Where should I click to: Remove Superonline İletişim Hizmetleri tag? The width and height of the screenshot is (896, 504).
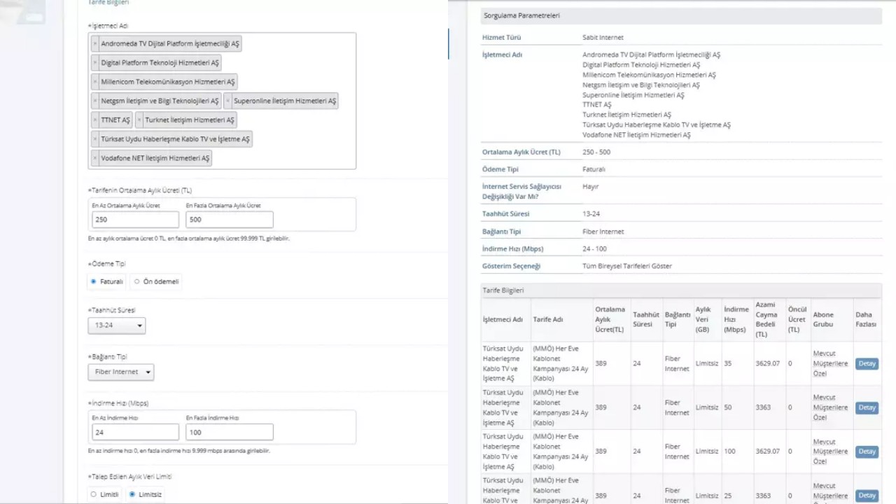pyautogui.click(x=228, y=101)
